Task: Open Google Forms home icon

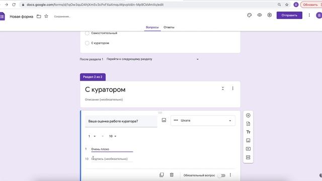Action: pyautogui.click(x=2, y=17)
